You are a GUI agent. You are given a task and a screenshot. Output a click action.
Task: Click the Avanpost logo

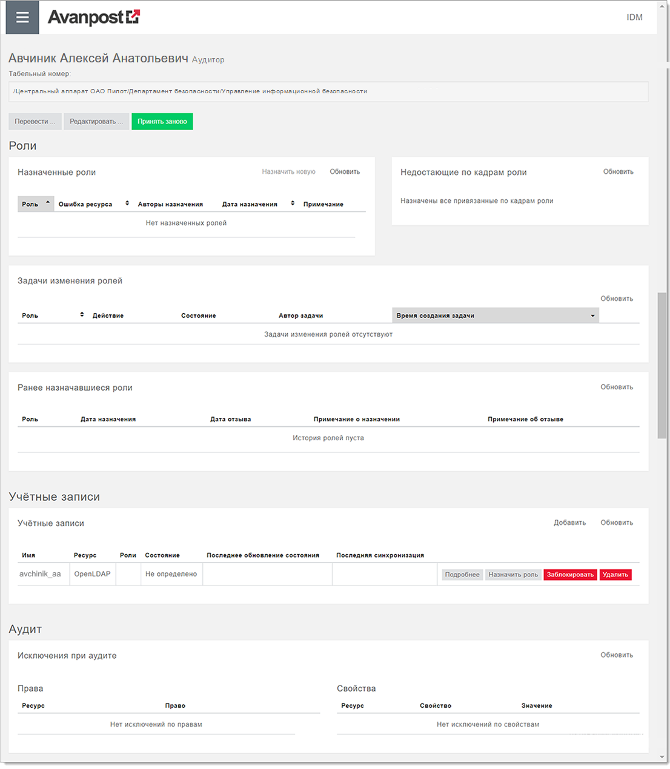tap(93, 18)
